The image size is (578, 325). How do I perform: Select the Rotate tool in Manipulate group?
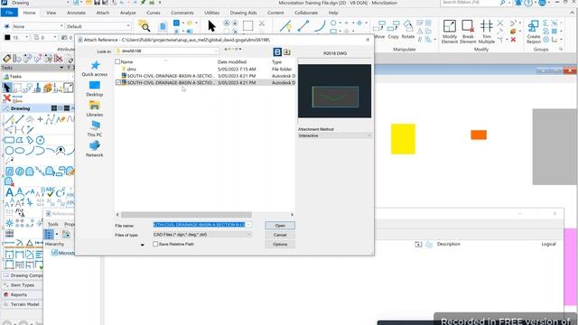[x=407, y=30]
